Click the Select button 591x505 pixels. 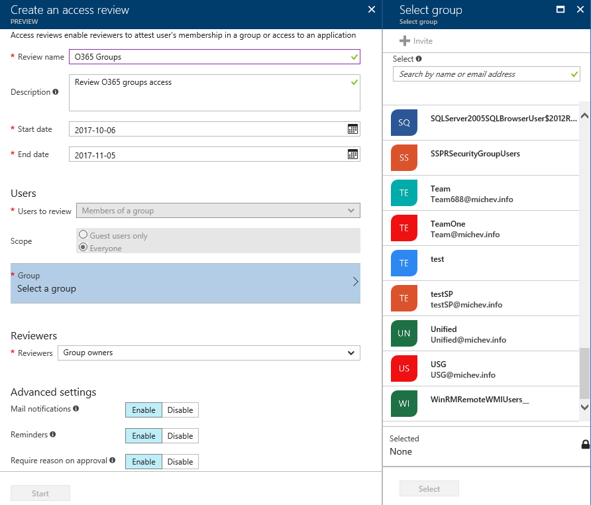(x=429, y=488)
